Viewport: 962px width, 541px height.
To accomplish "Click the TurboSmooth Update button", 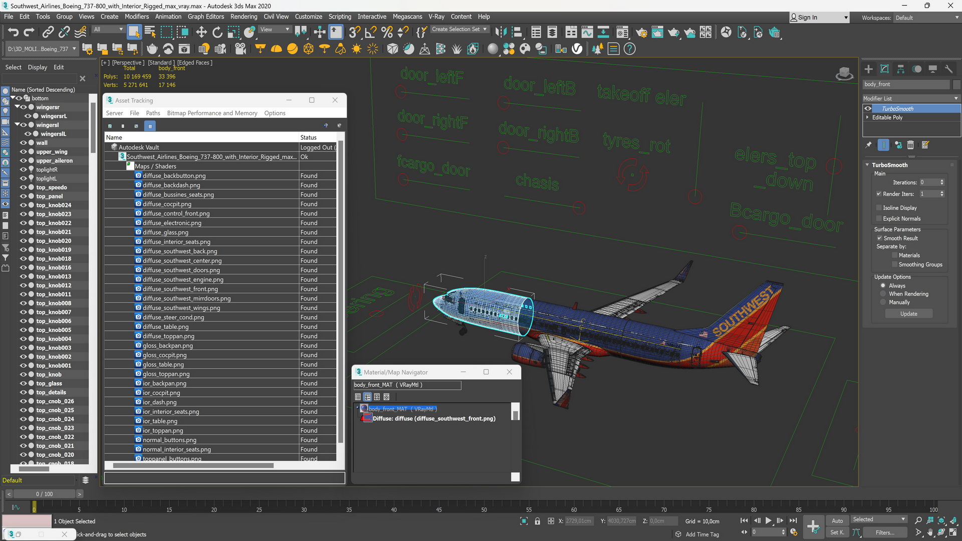I will pyautogui.click(x=908, y=314).
